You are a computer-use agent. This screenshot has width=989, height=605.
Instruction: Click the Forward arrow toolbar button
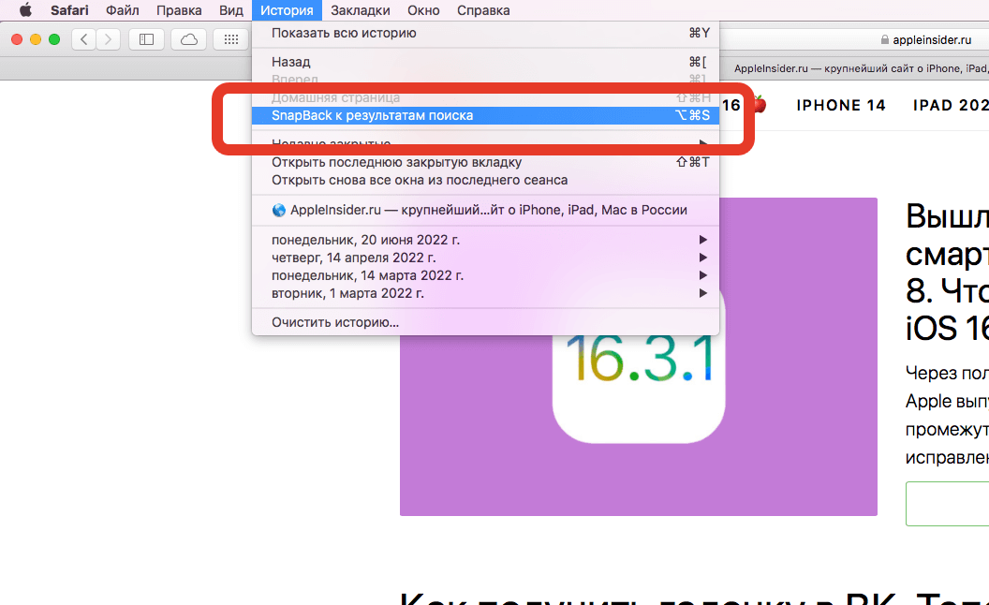pos(108,39)
